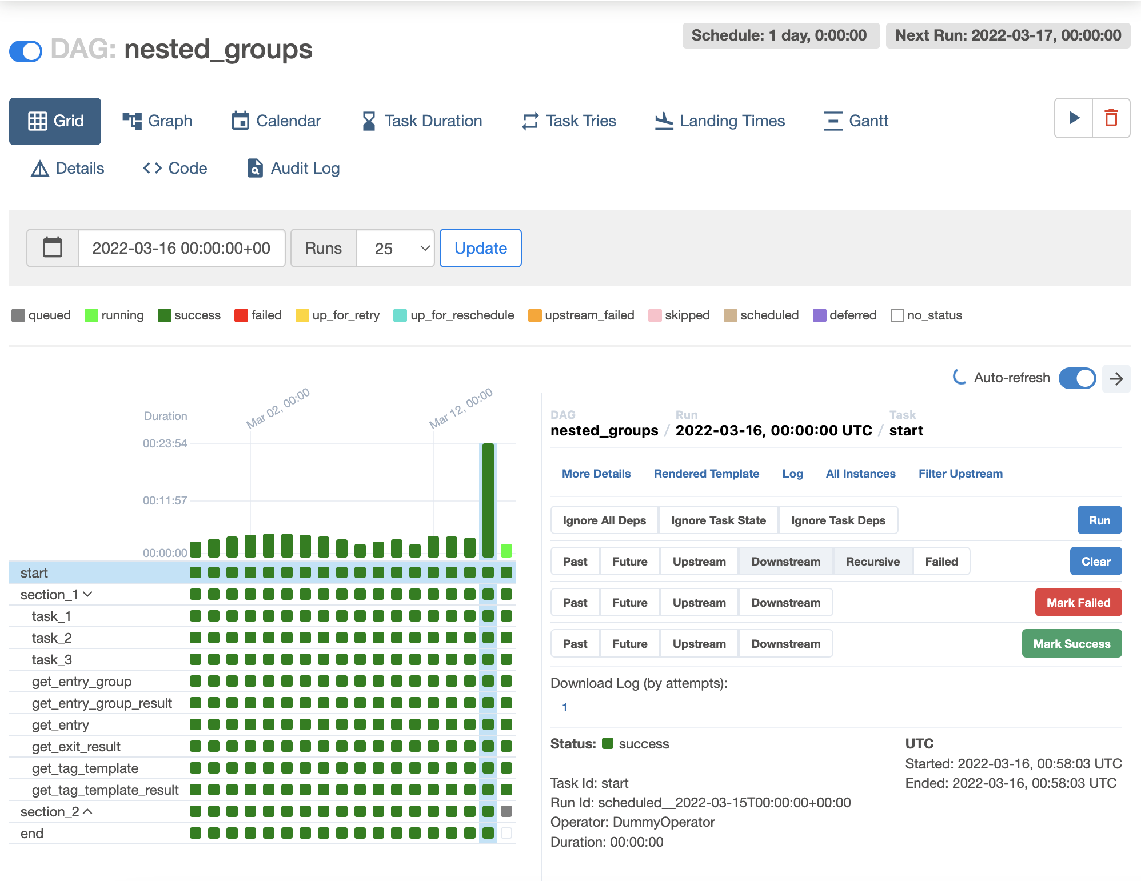Viewport: 1141px width, 881px height.
Task: Click the base date input field
Action: pos(181,248)
